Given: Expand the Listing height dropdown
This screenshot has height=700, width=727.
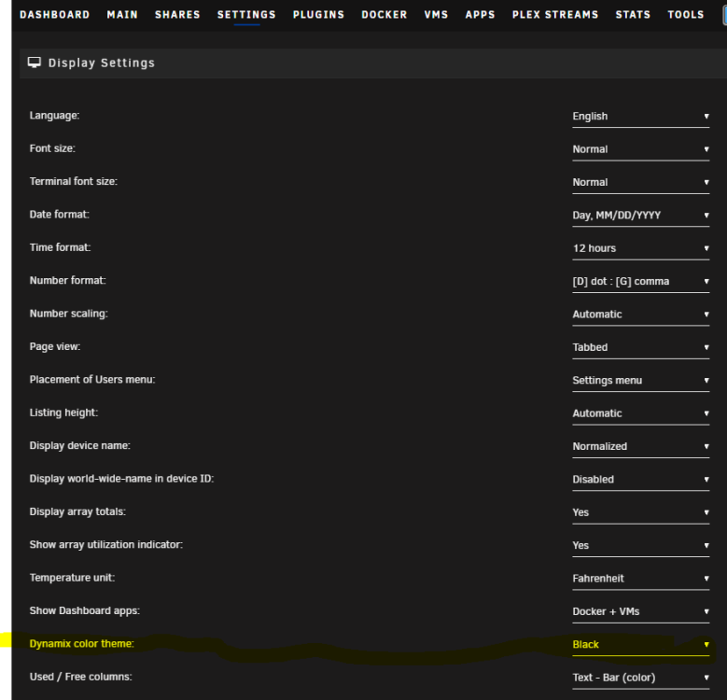Looking at the screenshot, I should point(641,413).
